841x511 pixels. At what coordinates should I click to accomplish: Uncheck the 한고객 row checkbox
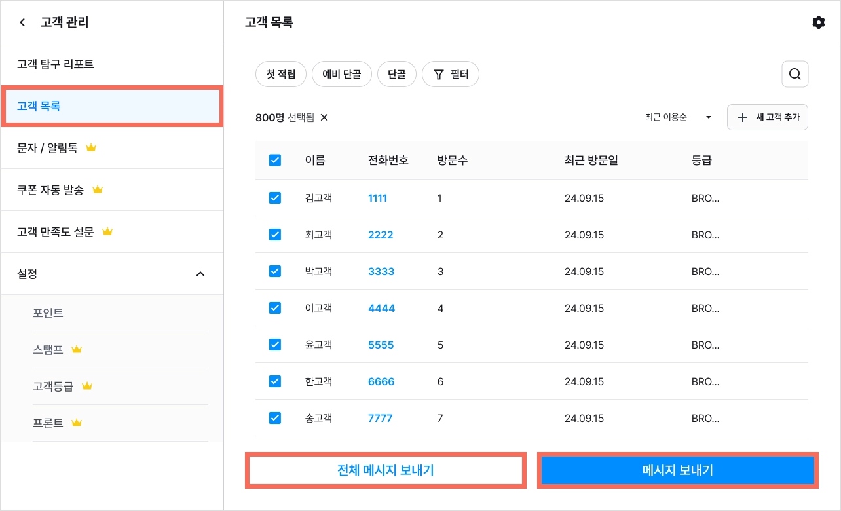click(275, 381)
